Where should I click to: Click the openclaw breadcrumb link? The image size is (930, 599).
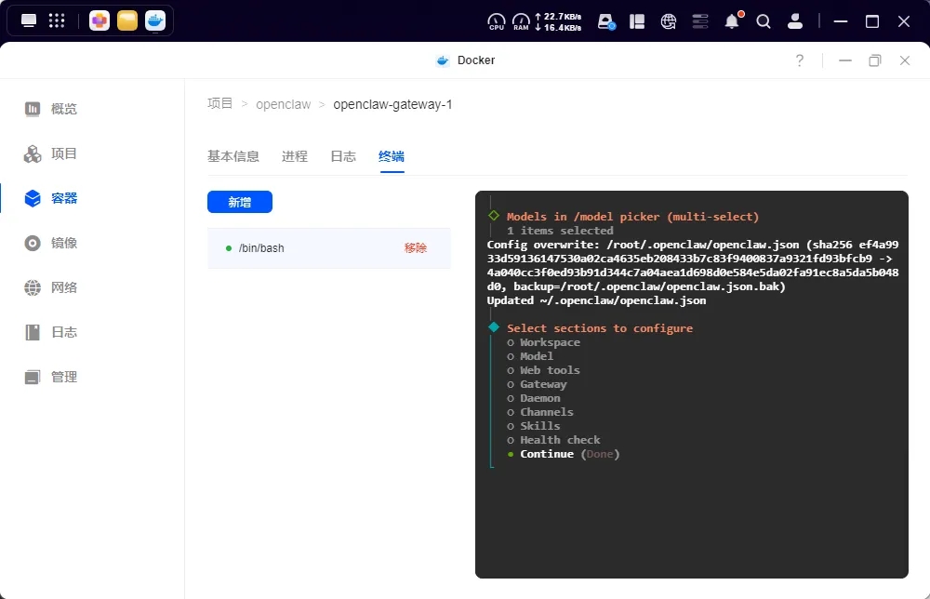point(283,104)
